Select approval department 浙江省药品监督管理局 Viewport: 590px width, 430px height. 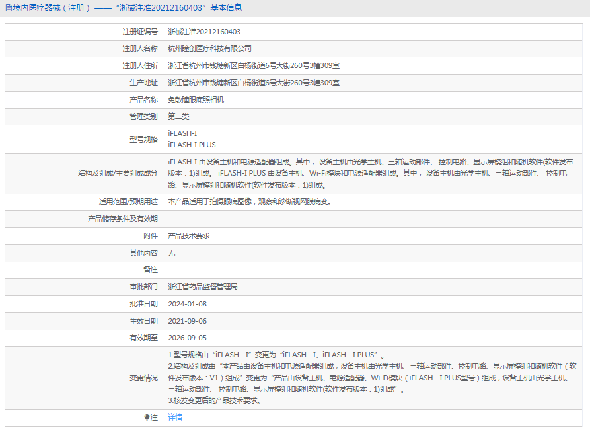[202, 287]
